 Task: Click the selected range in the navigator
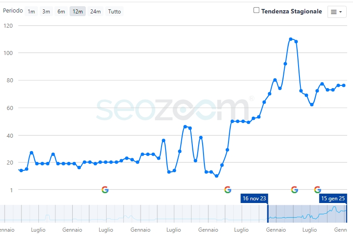[307, 214]
